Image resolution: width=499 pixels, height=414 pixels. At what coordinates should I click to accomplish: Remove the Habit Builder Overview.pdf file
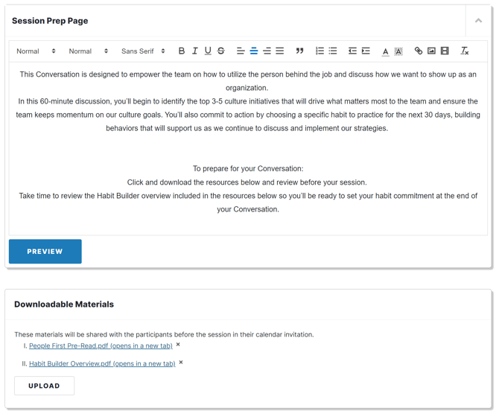[x=181, y=363]
